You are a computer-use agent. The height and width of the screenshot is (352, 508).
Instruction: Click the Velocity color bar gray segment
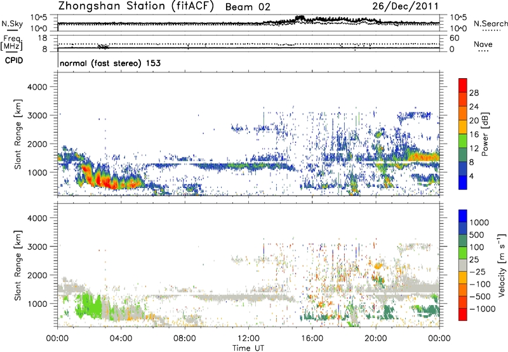pyautogui.click(x=463, y=265)
